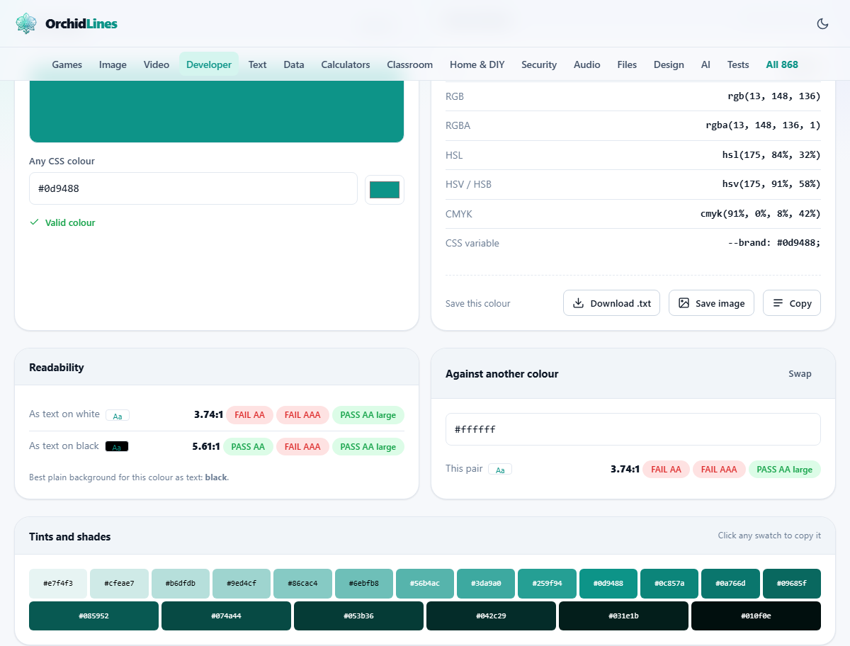Copy the #6ebfb8 tint swatch
Screen dimensions: 850x646
pos(364,584)
